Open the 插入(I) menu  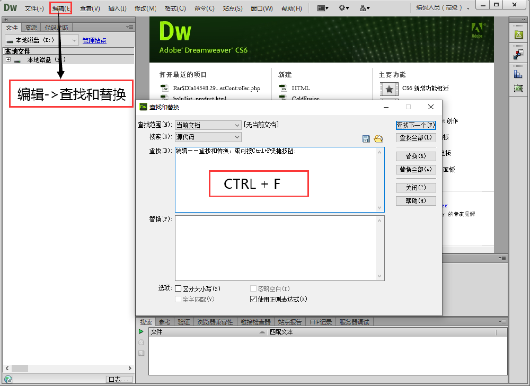117,8
